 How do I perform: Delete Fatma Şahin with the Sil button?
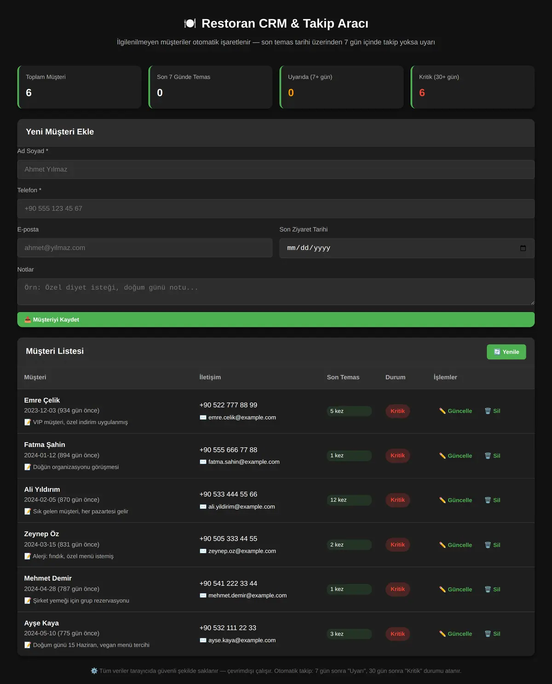(x=492, y=456)
